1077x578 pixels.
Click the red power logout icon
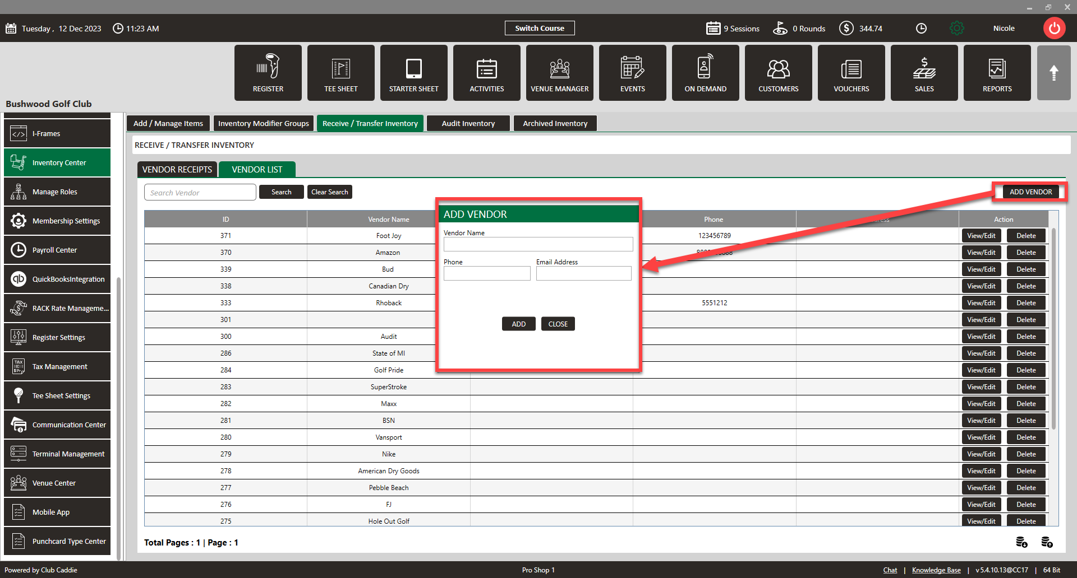pos(1055,28)
